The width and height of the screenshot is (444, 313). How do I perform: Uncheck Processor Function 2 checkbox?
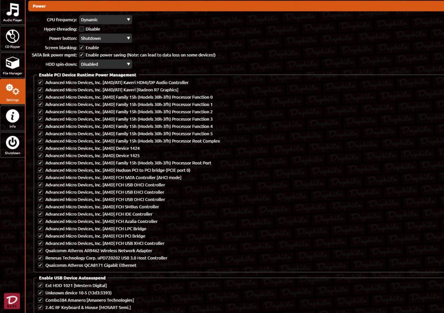coord(40,112)
